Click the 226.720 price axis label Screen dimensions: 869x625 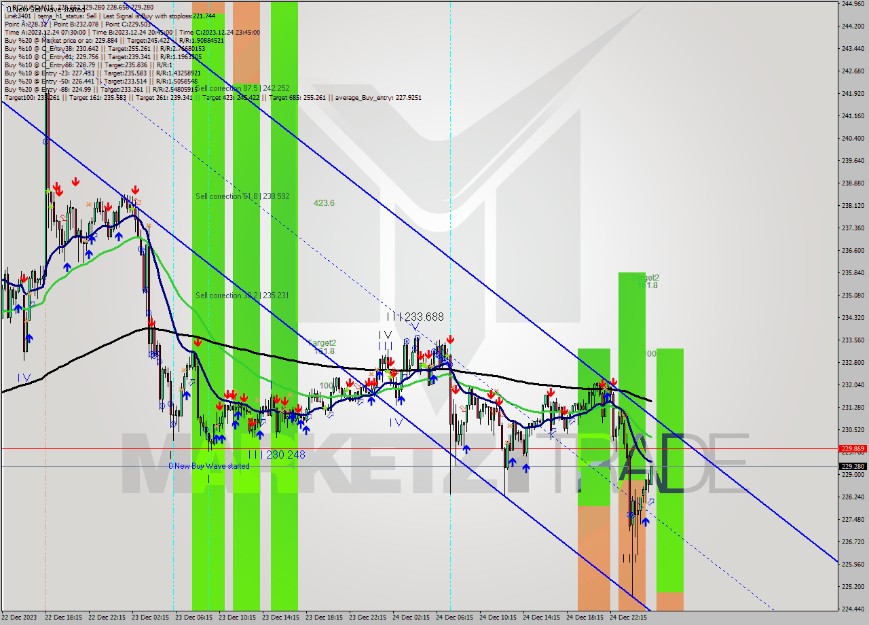coord(853,541)
